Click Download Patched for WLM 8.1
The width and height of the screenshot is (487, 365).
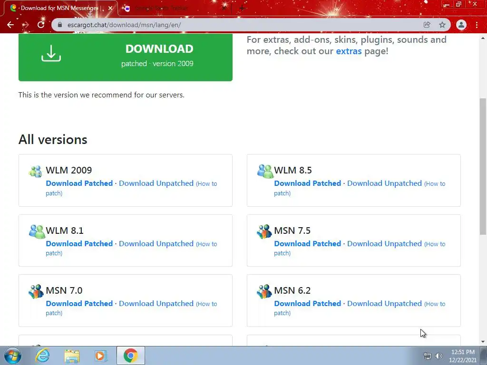tap(79, 244)
